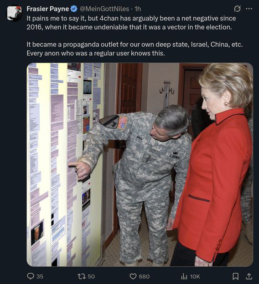This screenshot has height=284, width=259.
Task: Click the repost arrows icon
Action: coord(82,276)
